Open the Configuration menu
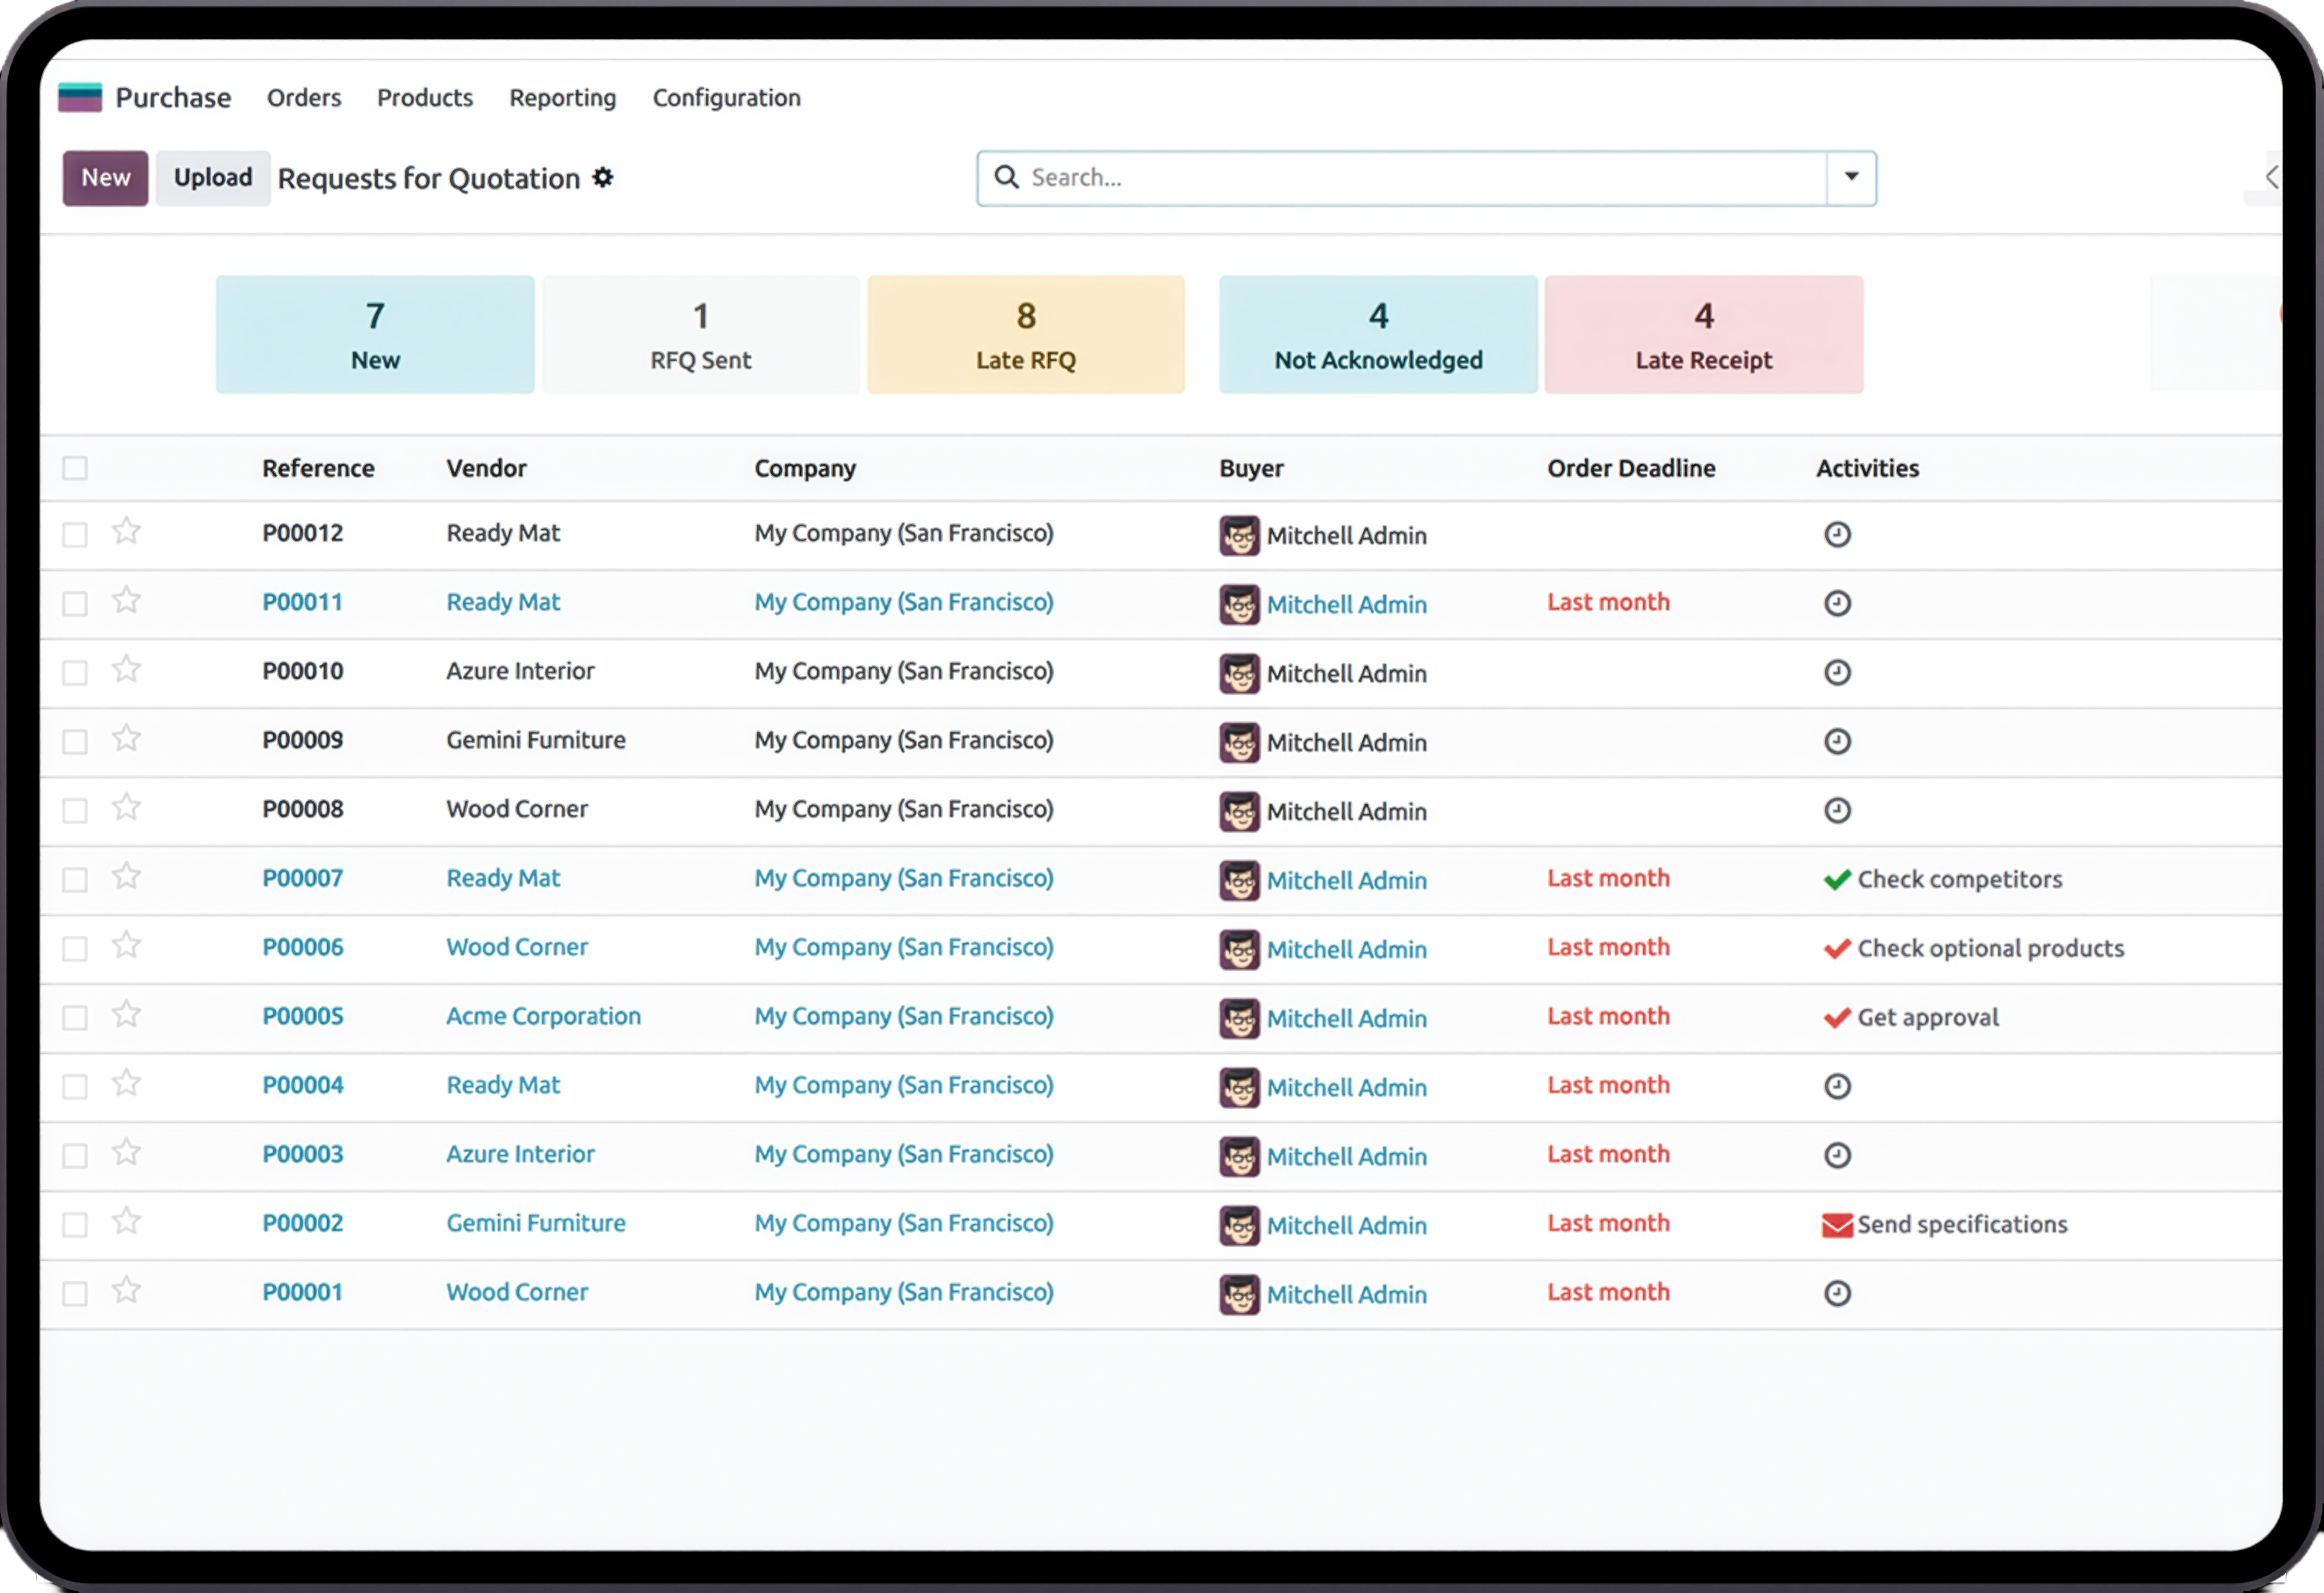 click(727, 98)
